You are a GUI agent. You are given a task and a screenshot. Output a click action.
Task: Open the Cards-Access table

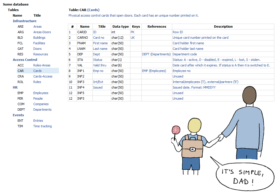pyautogui.click(x=43, y=76)
